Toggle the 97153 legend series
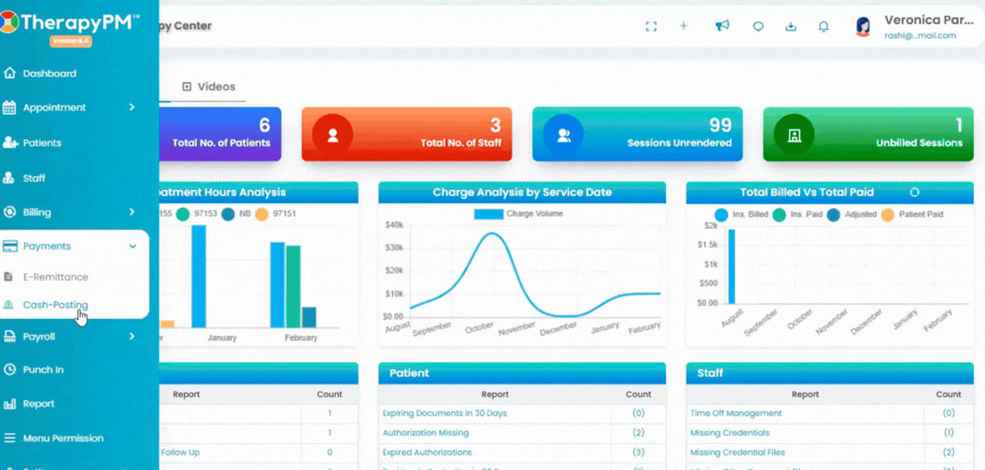Viewport: 985px width, 470px height. (196, 214)
